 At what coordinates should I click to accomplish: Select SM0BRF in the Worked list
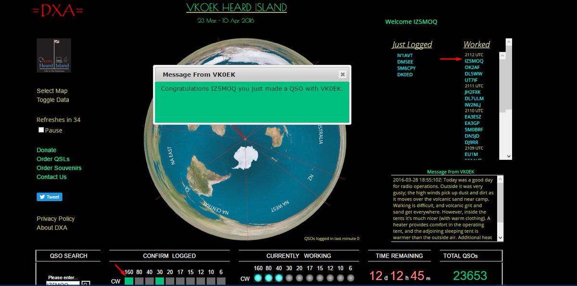[x=474, y=130]
